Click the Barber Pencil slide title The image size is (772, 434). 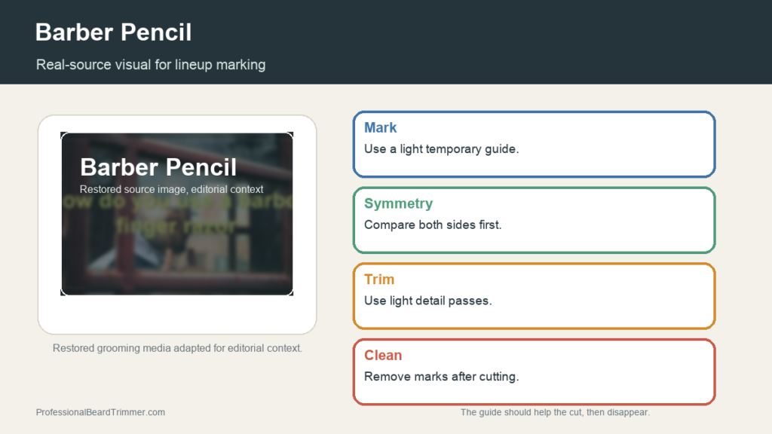113,32
